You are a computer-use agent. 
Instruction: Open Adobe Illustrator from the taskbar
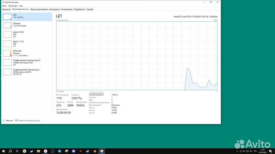pos(81,151)
